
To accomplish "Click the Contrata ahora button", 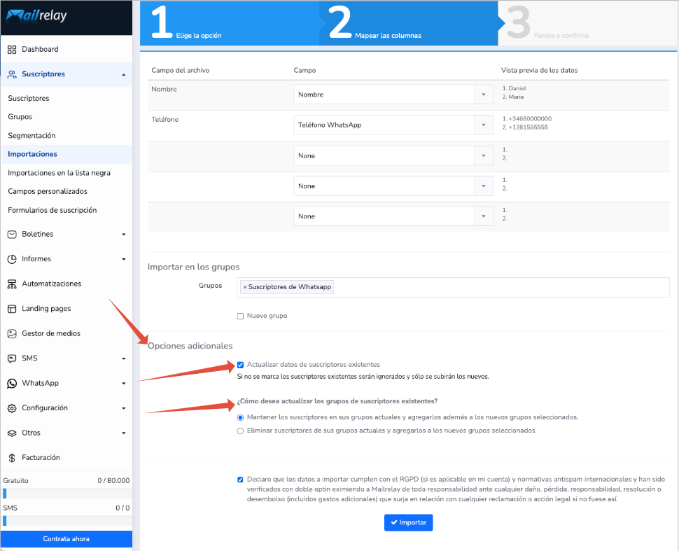I will point(66,539).
